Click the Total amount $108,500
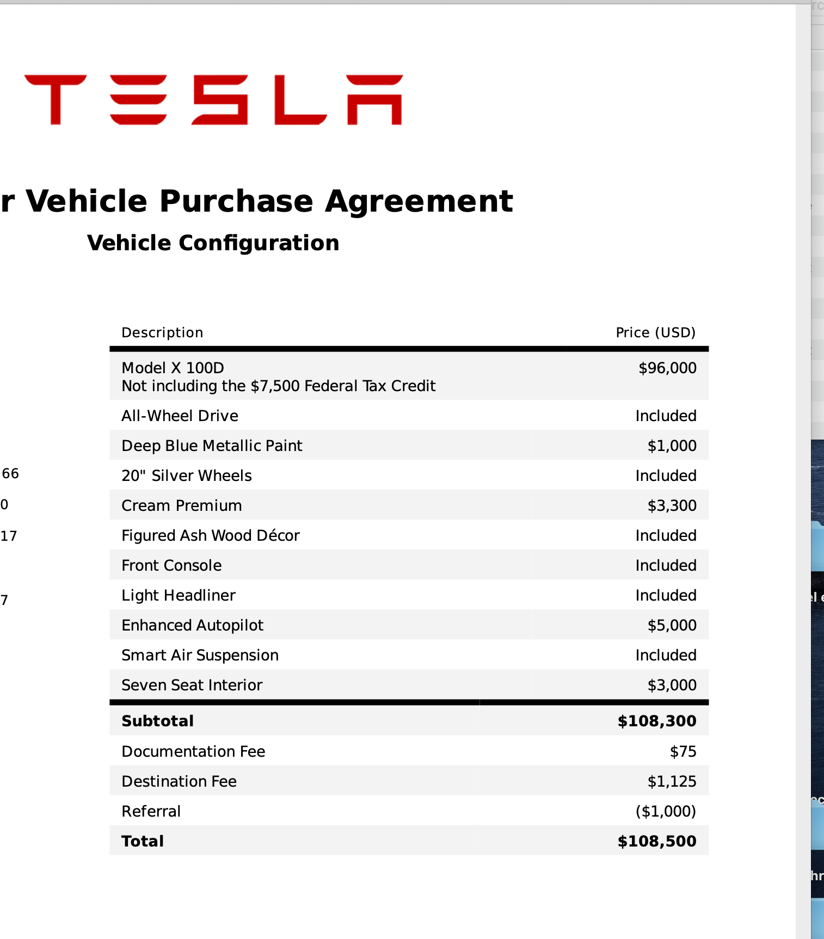Image resolution: width=824 pixels, height=939 pixels. click(x=656, y=841)
